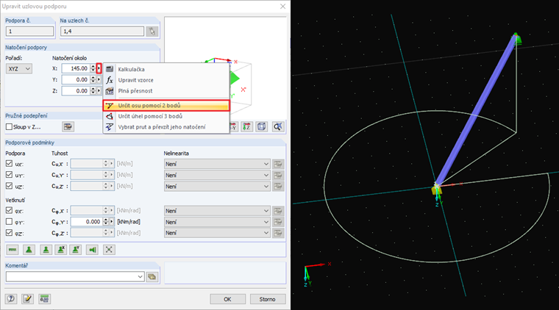Click the arrow menu button beside Y rotation

click(99, 80)
